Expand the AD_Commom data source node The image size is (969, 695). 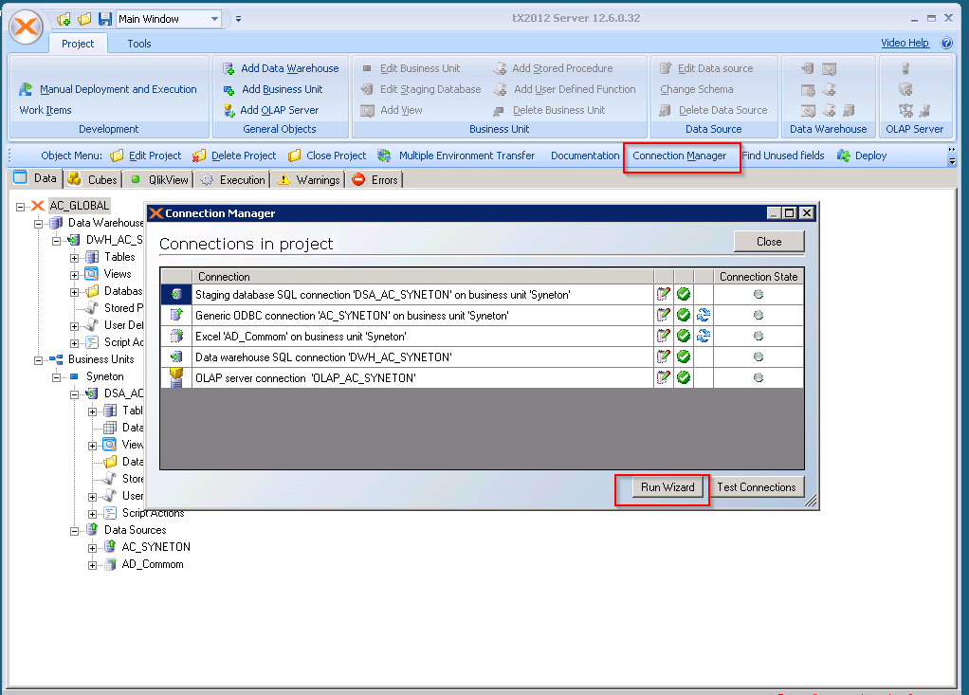point(93,564)
